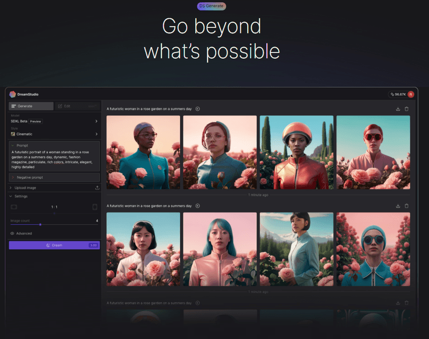
Task: Click the DreamStudio logo icon
Action: tap(13, 94)
